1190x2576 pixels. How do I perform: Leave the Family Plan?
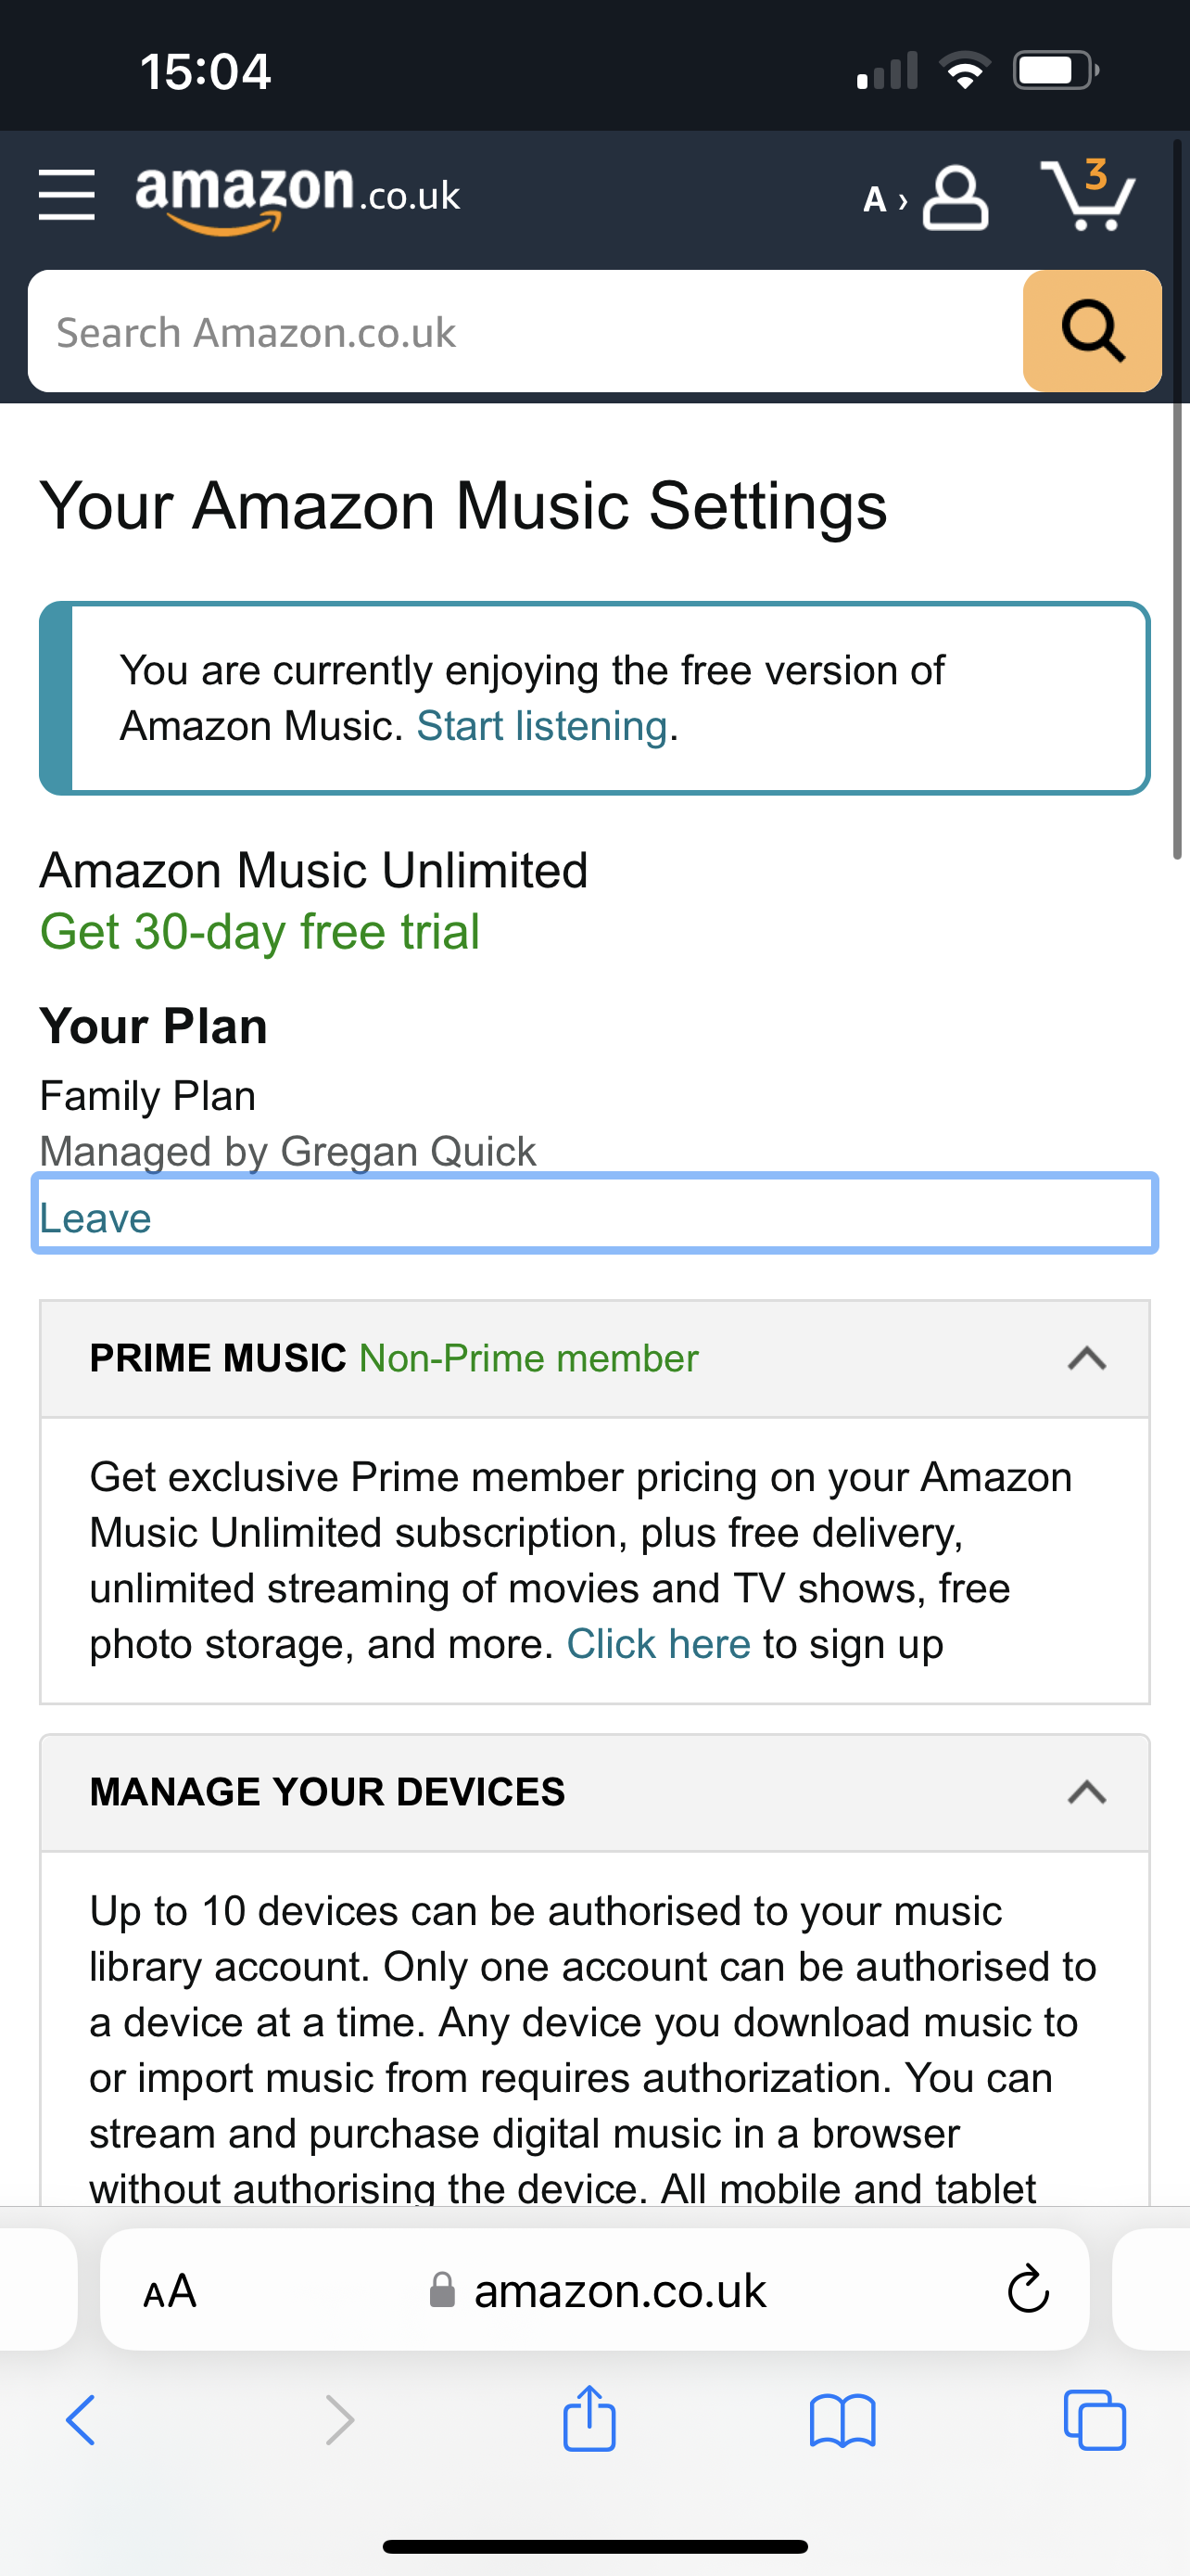95,1218
